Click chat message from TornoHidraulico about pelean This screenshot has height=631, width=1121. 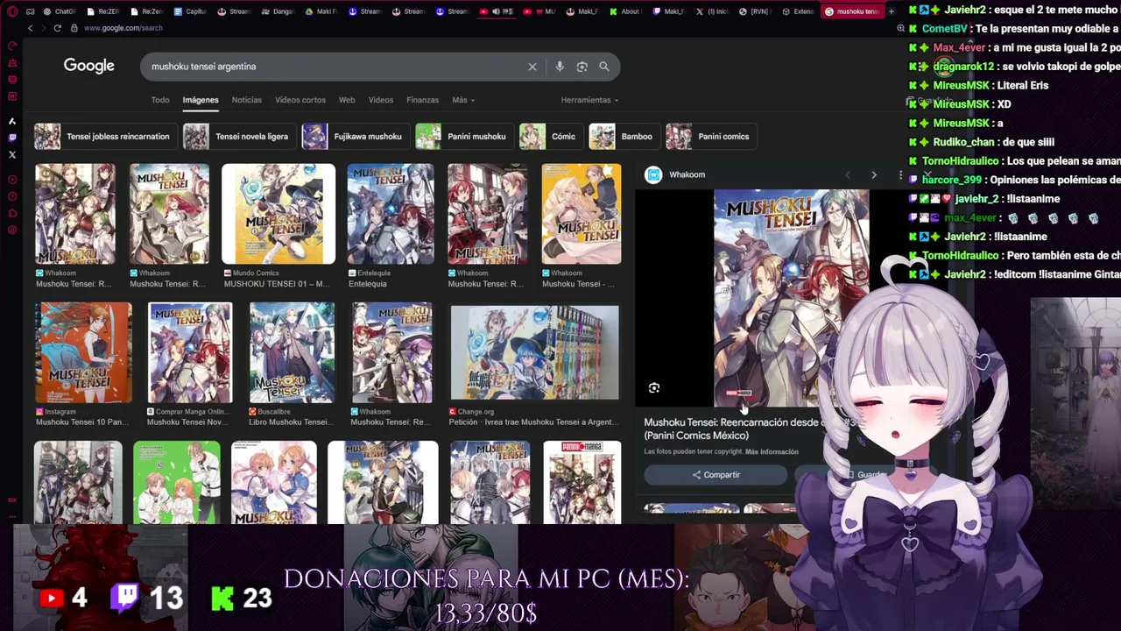point(1014,161)
